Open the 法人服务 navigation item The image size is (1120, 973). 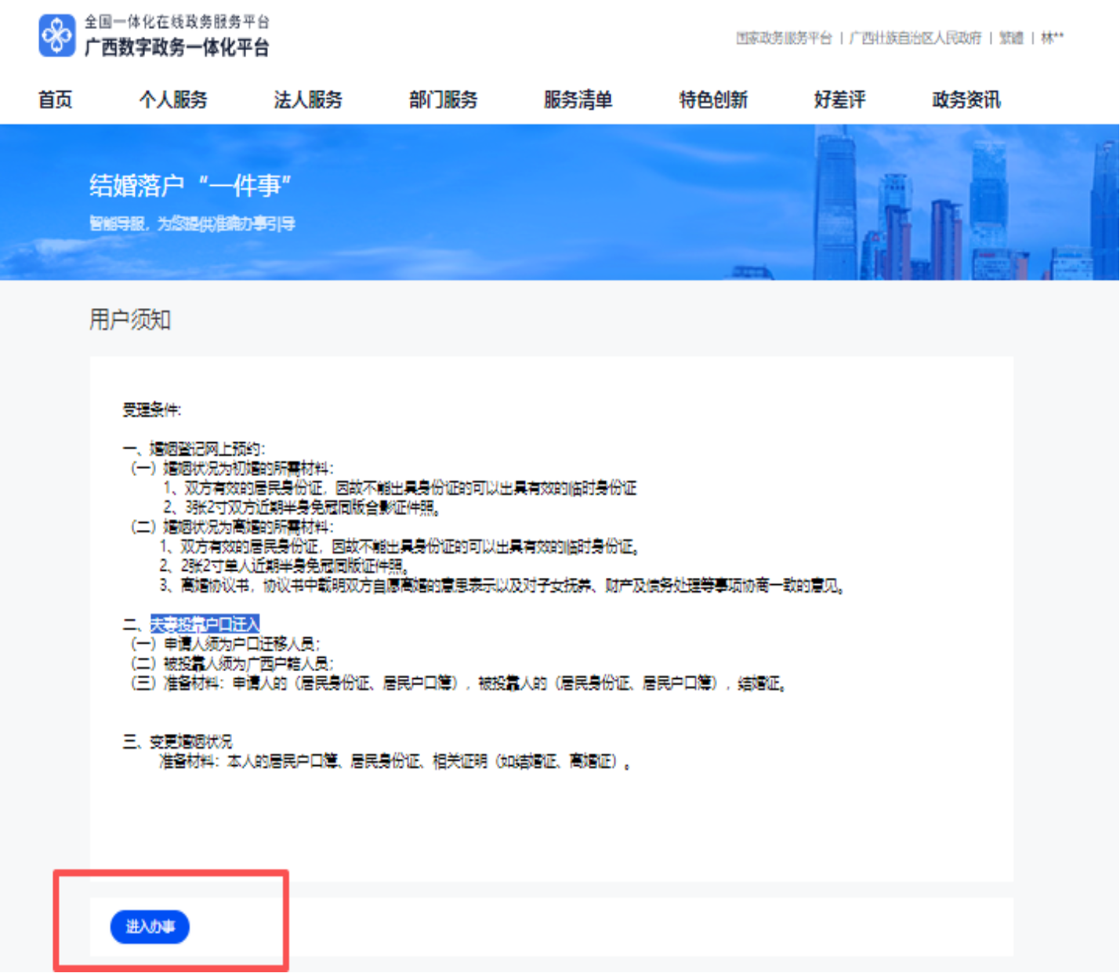[308, 100]
